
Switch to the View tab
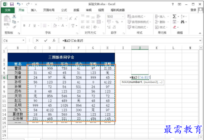pyautogui.click(x=101, y=10)
